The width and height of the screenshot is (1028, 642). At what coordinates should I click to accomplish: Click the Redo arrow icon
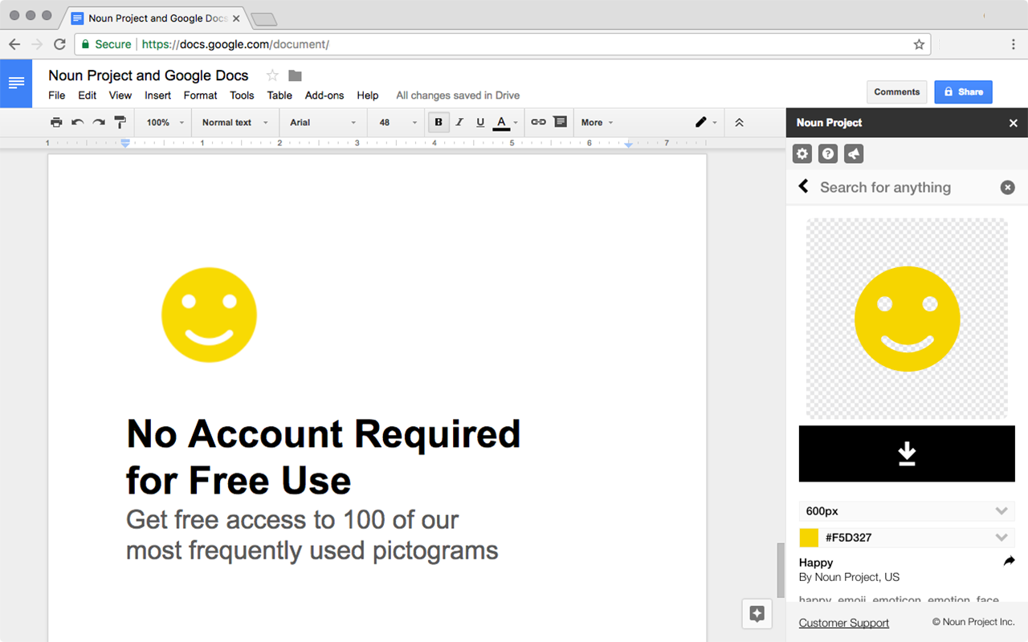pos(99,122)
